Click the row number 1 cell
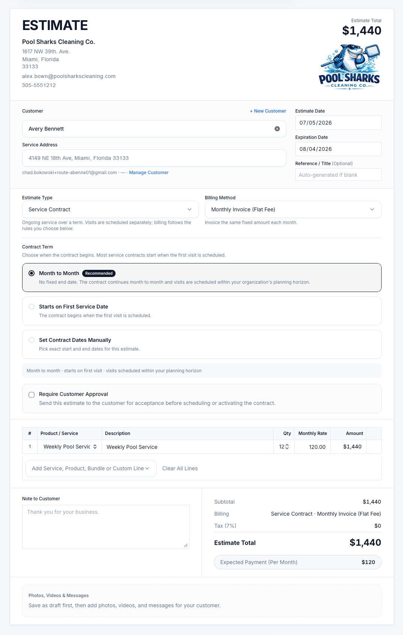Image resolution: width=403 pixels, height=635 pixels. pyautogui.click(x=30, y=447)
